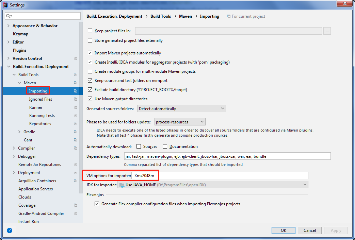Open Runner settings page

tap(36, 107)
